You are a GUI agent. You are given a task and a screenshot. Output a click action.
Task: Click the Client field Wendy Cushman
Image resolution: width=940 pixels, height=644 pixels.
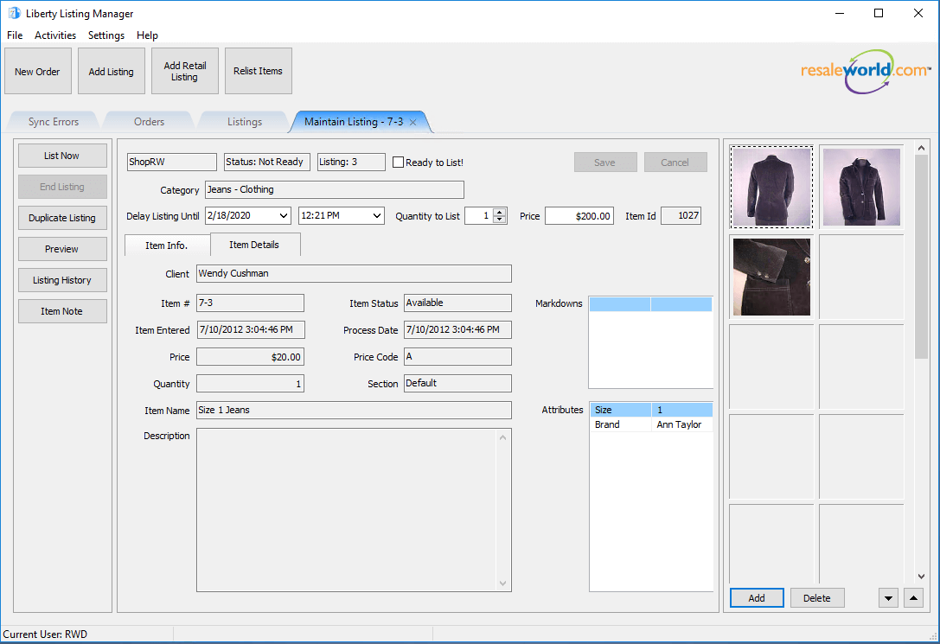(354, 274)
